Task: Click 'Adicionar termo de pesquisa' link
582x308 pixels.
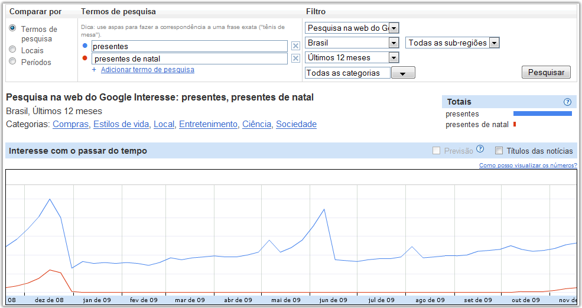Action: (147, 70)
